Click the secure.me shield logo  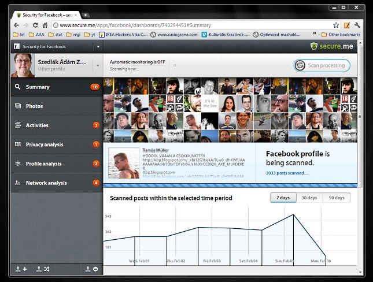pyautogui.click(x=314, y=46)
